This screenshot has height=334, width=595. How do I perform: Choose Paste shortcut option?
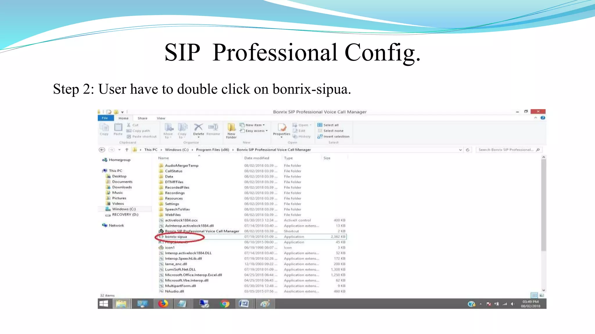[x=142, y=137]
